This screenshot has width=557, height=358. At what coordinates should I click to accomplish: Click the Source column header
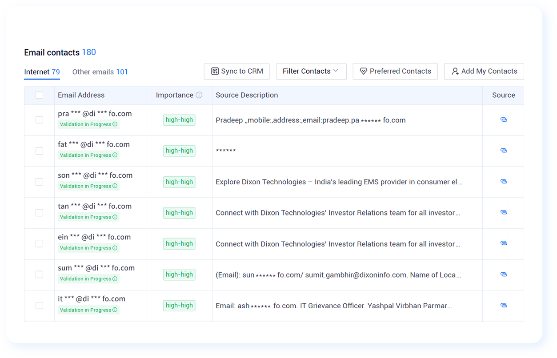503,95
